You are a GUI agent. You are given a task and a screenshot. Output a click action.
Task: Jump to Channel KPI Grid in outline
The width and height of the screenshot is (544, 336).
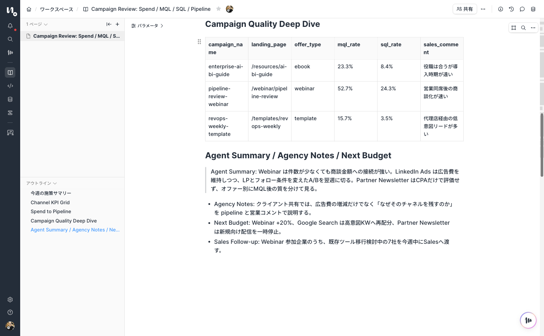coord(50,202)
